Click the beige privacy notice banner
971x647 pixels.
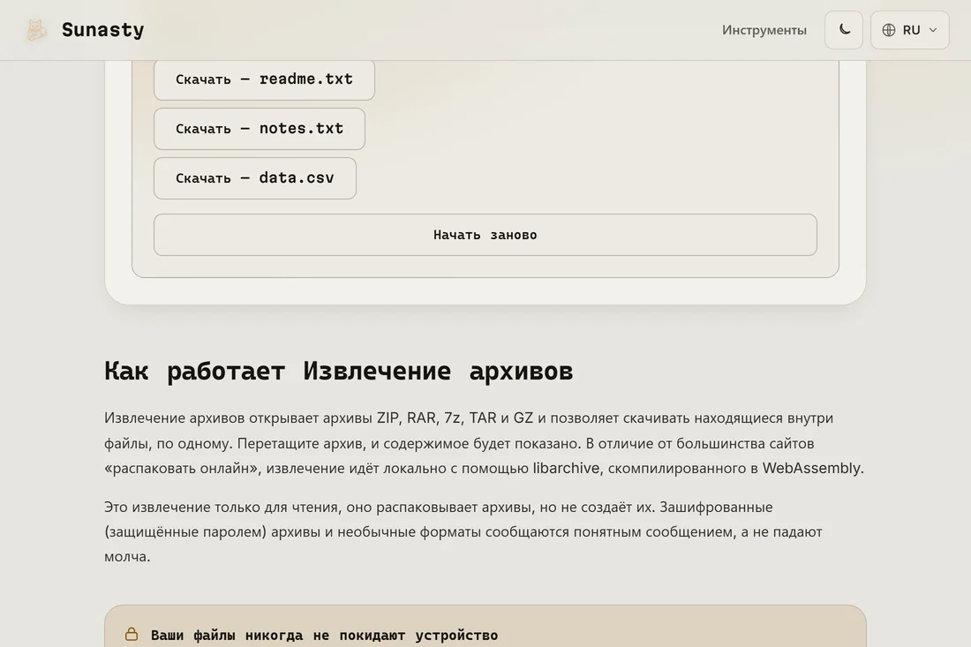coord(485,627)
